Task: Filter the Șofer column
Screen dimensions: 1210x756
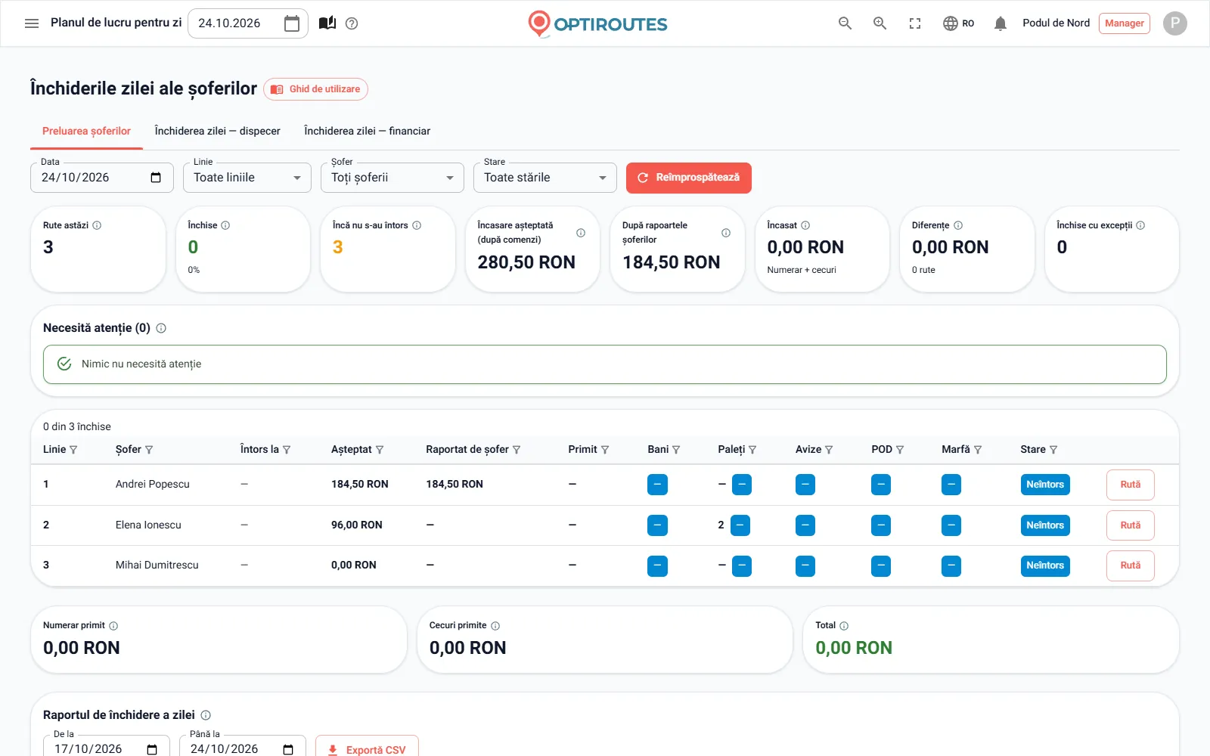Action: 149,450
